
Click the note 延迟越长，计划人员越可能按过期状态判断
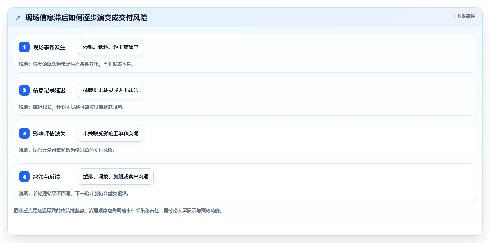click(x=72, y=107)
